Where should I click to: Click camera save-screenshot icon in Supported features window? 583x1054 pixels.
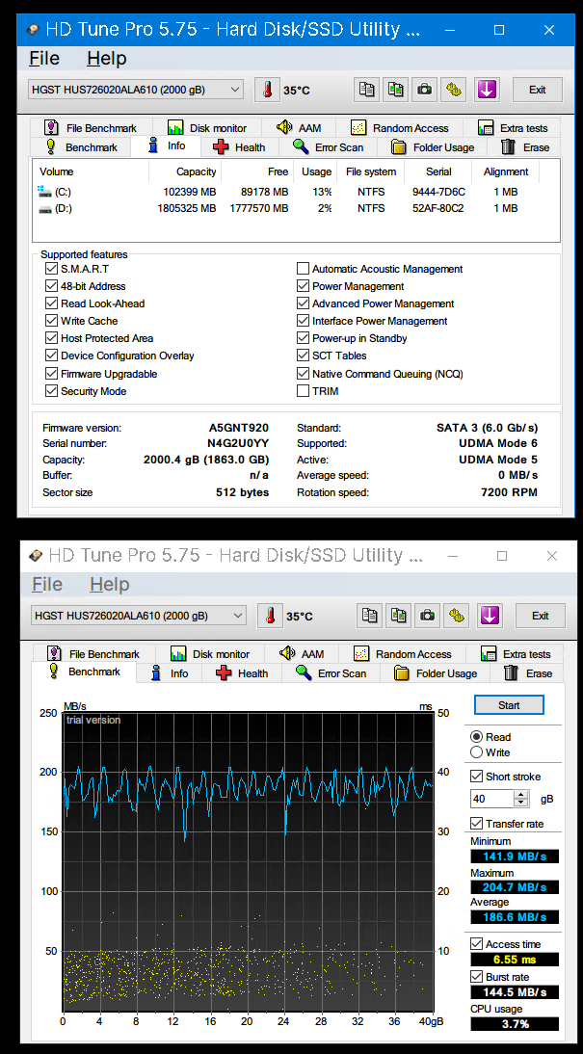pyautogui.click(x=424, y=90)
